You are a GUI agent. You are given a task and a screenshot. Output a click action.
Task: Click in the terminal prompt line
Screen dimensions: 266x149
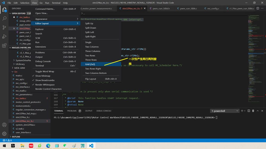tap(135, 118)
